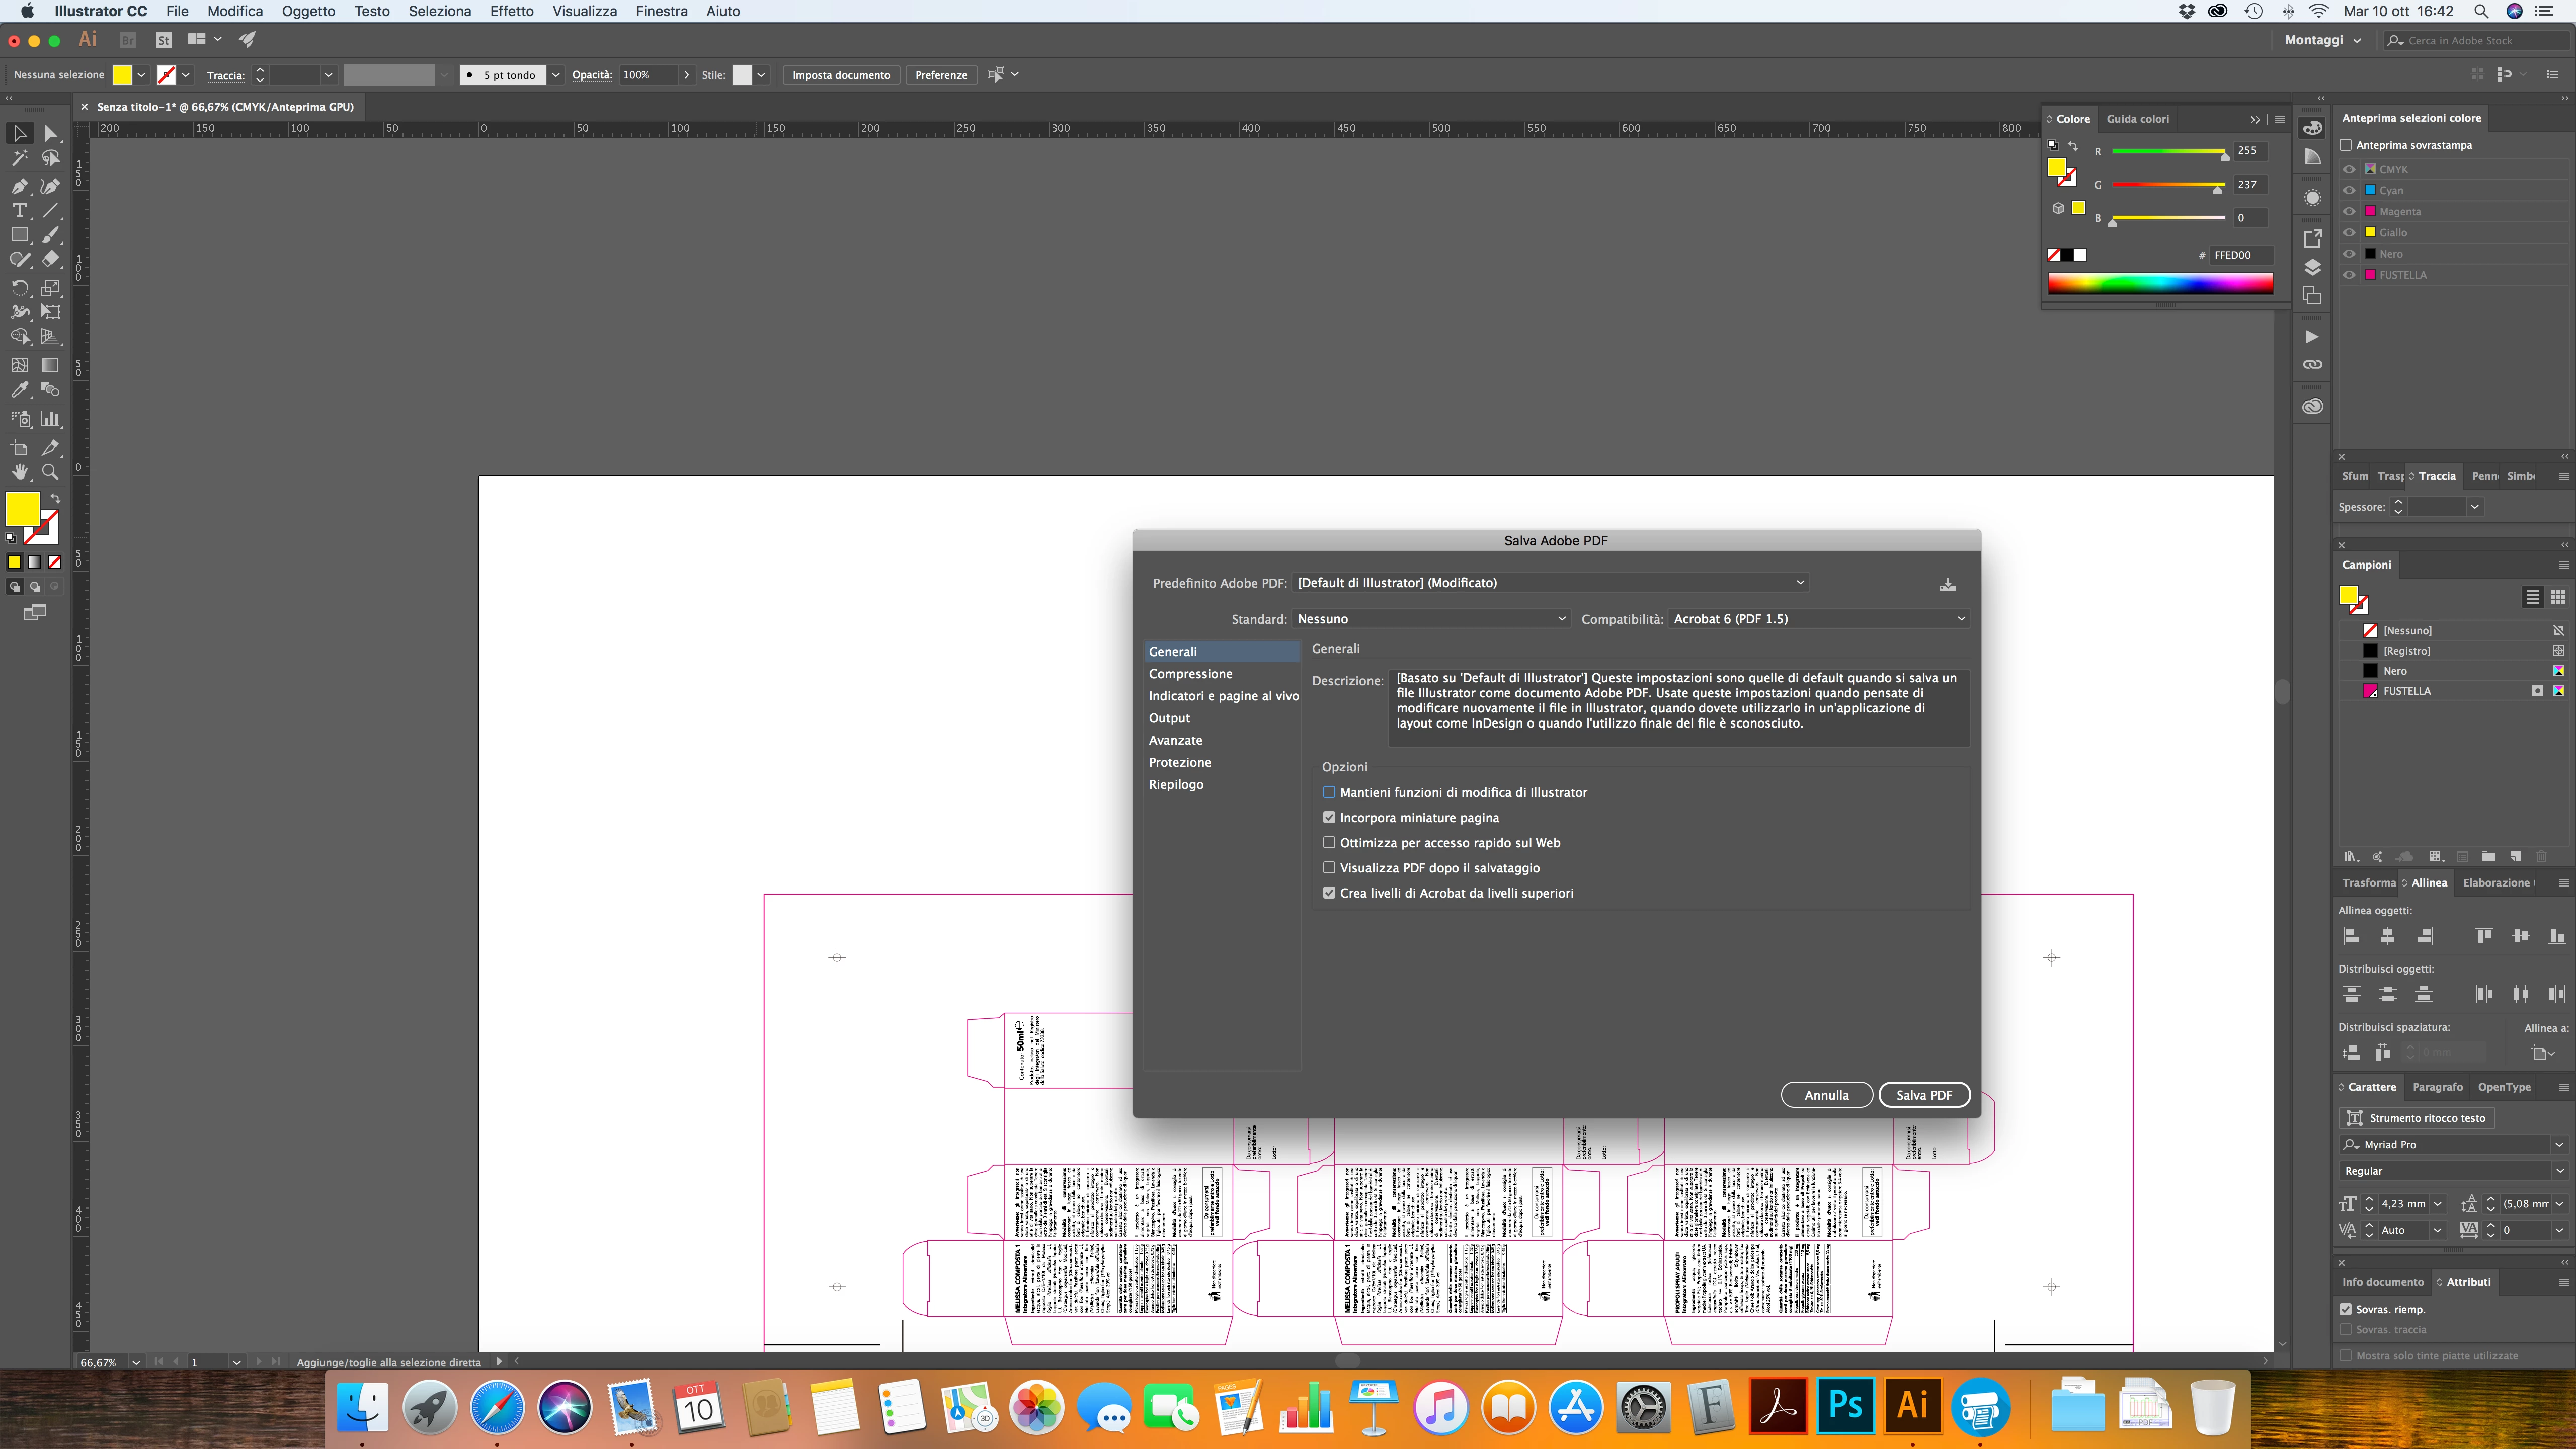Open the Compatibilità dropdown

1818,619
